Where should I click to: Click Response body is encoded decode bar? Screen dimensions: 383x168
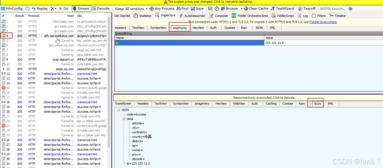coord(248,97)
